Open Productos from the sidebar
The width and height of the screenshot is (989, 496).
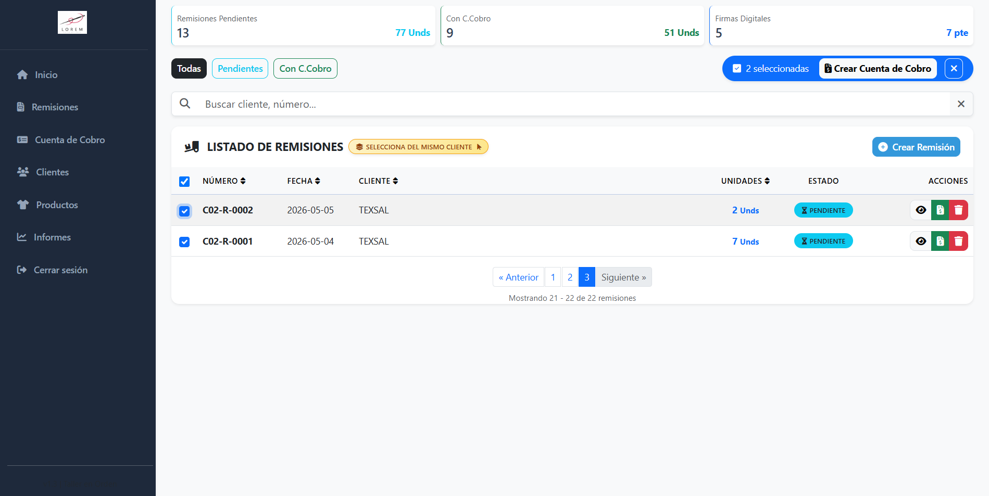click(47, 205)
